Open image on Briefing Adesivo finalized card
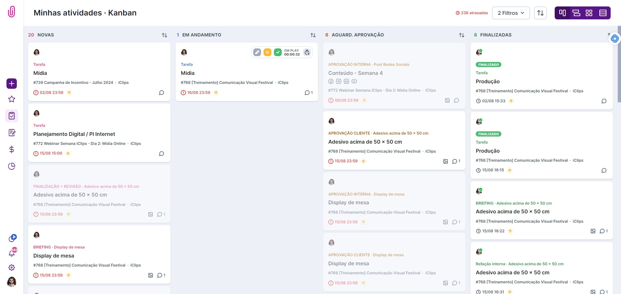Viewport: 621px width, 294px height. coord(593,231)
